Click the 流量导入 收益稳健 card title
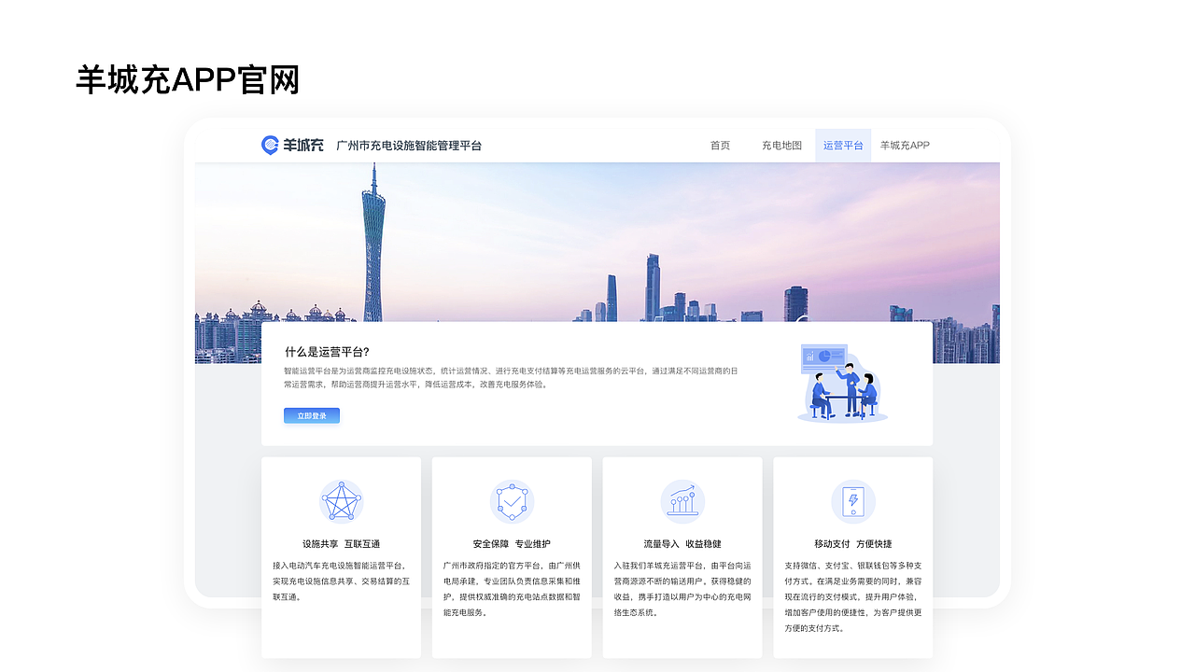 682,544
